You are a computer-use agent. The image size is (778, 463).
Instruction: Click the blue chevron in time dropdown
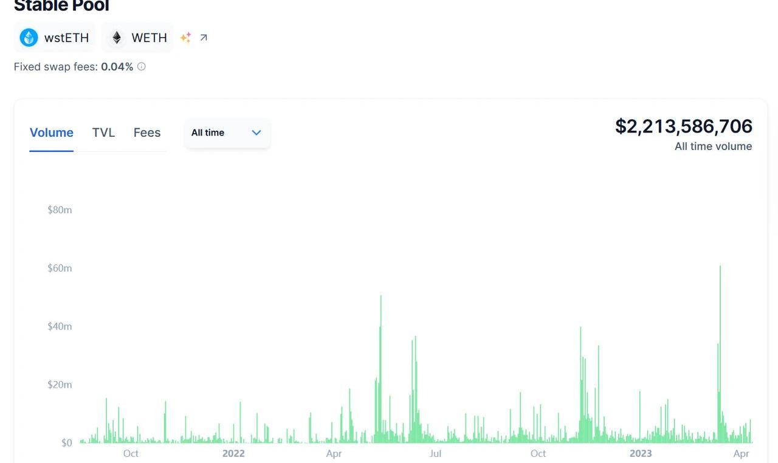(256, 132)
